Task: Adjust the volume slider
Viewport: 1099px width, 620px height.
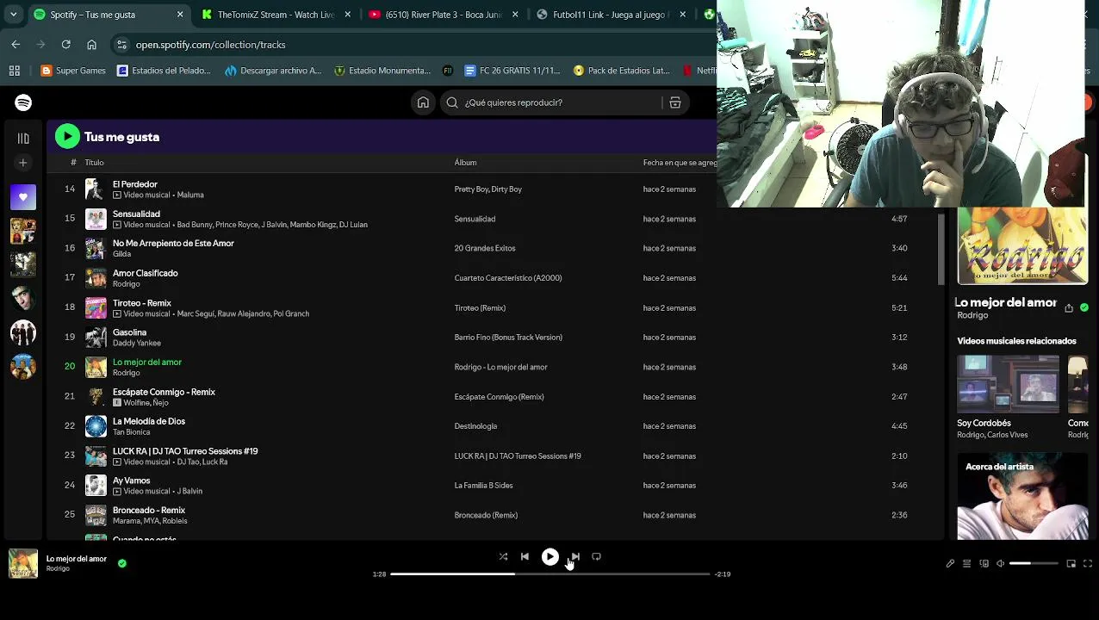Action: (1034, 564)
